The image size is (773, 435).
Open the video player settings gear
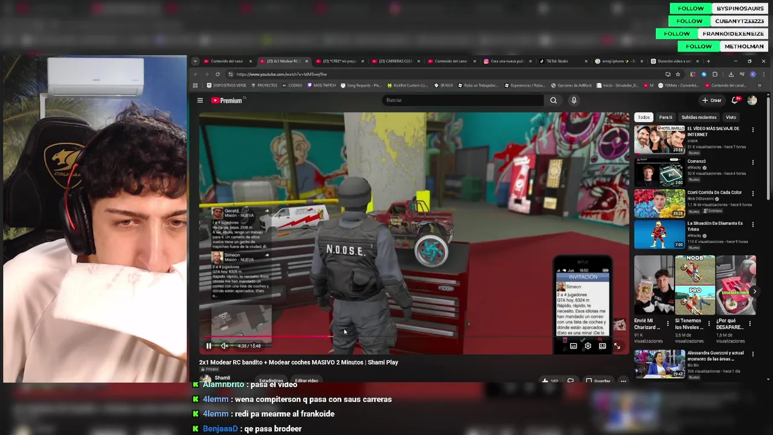(588, 346)
